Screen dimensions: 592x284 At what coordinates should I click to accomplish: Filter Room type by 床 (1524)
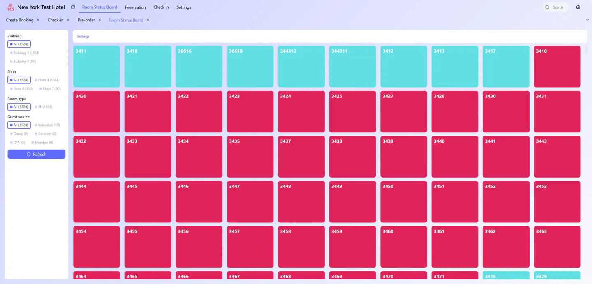click(44, 106)
